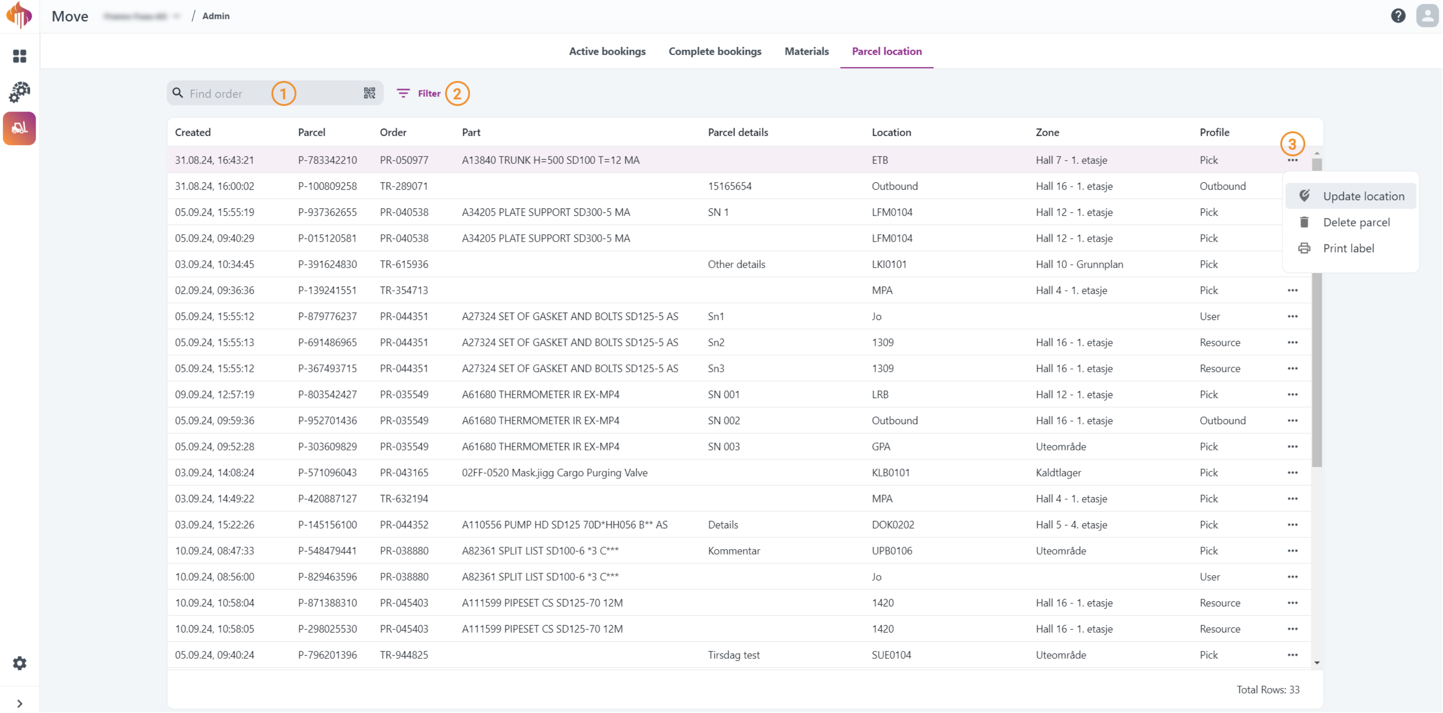
Task: Click the search magnifier icon
Action: pos(177,93)
